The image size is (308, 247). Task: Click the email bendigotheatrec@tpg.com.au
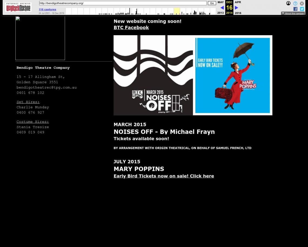(x=46, y=87)
